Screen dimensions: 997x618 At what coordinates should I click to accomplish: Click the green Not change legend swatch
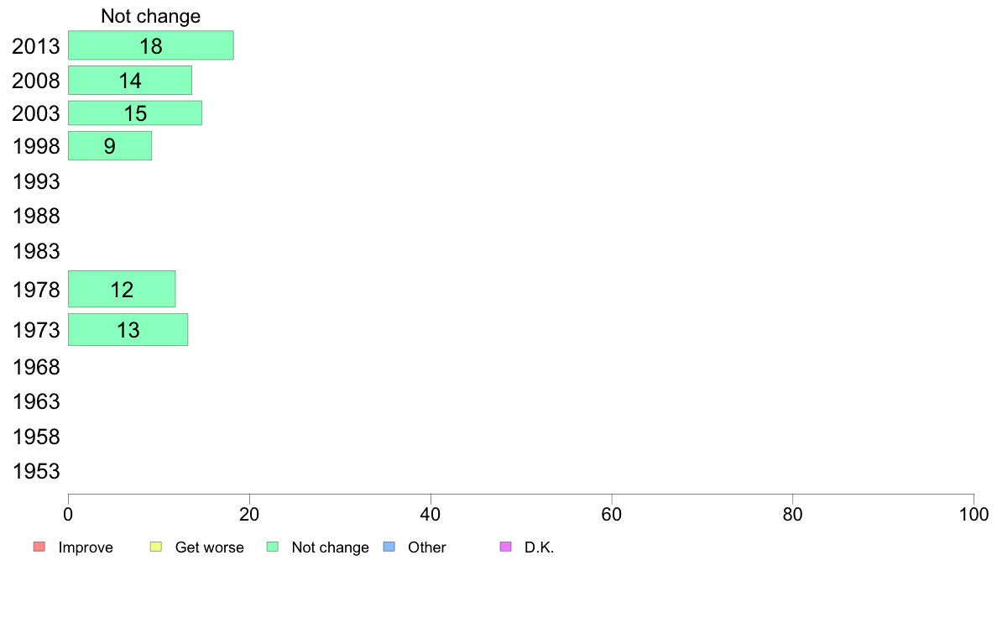273,547
